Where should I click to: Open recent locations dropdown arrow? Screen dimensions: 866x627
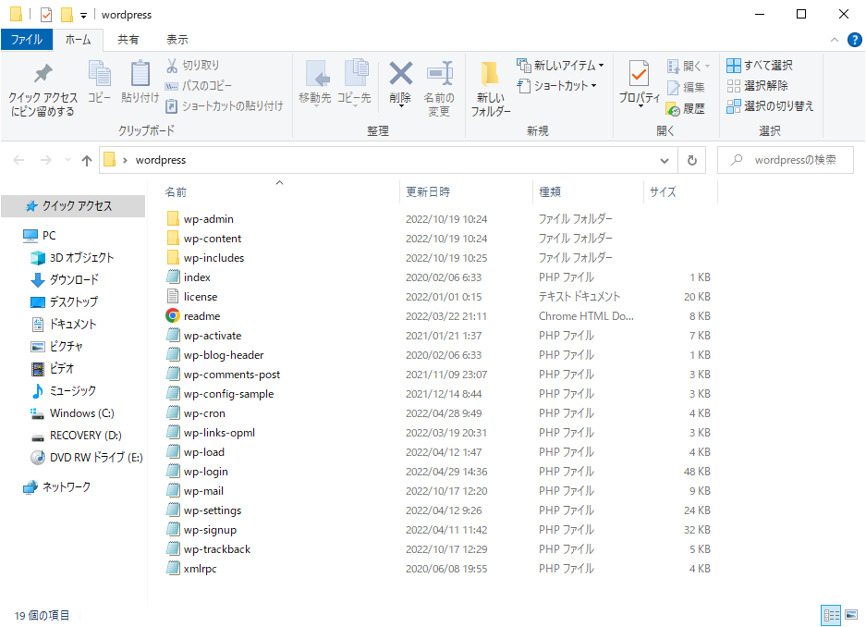pyautogui.click(x=67, y=160)
